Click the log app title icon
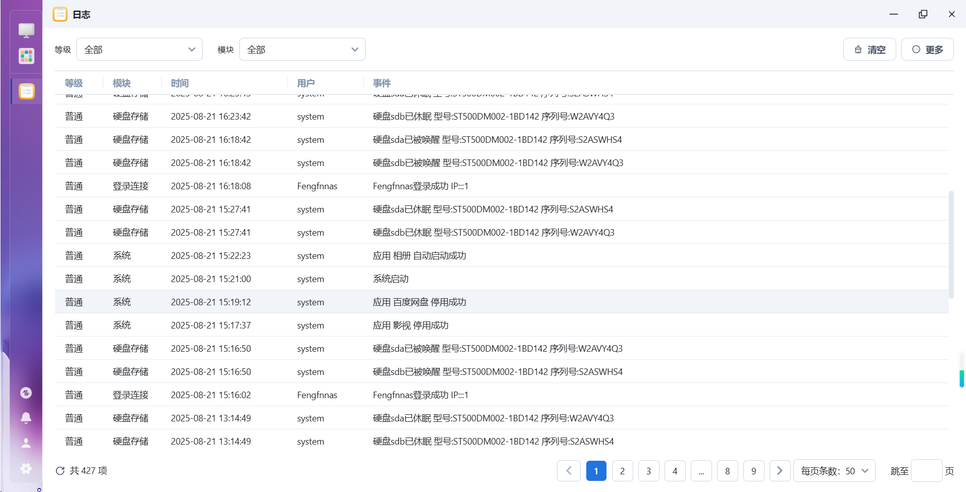Image resolution: width=966 pixels, height=492 pixels. click(60, 14)
